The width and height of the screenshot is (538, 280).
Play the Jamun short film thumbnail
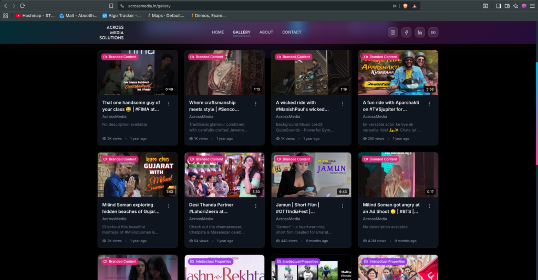point(311,175)
